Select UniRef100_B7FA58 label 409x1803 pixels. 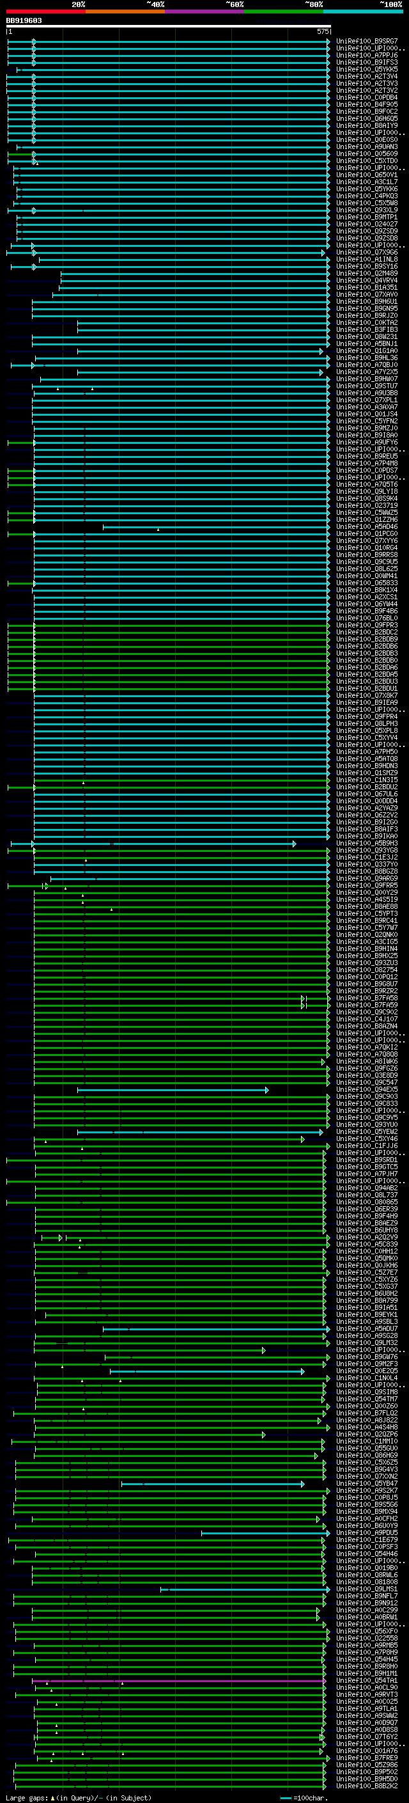click(x=367, y=997)
